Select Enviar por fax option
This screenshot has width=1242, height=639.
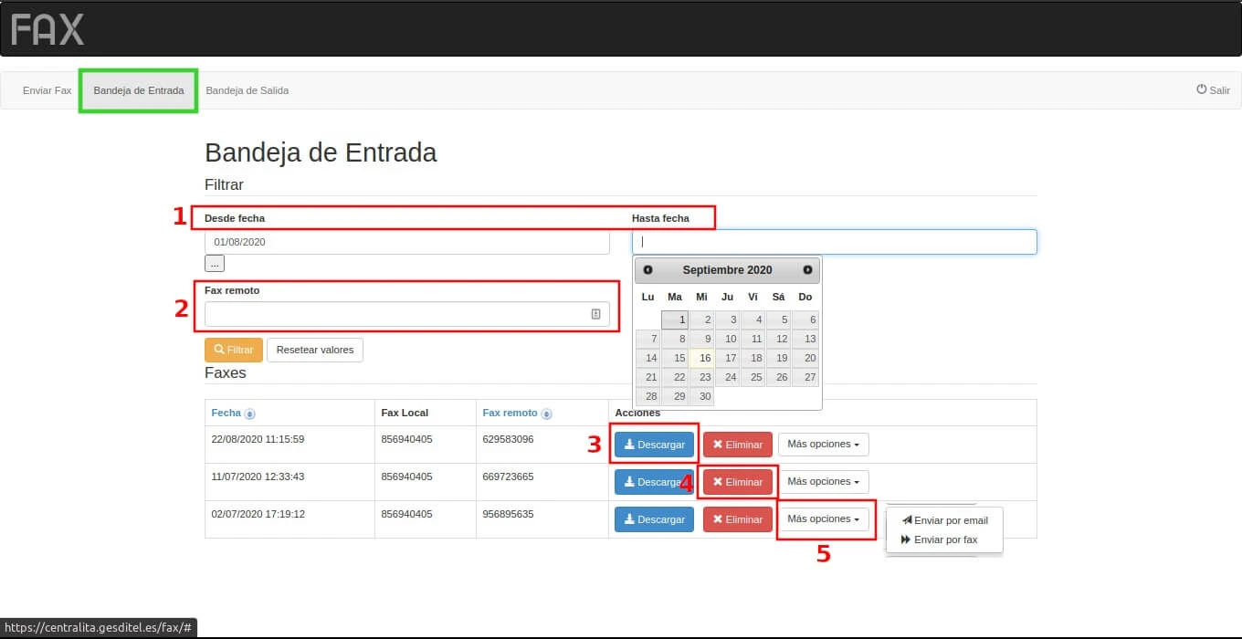(x=939, y=539)
